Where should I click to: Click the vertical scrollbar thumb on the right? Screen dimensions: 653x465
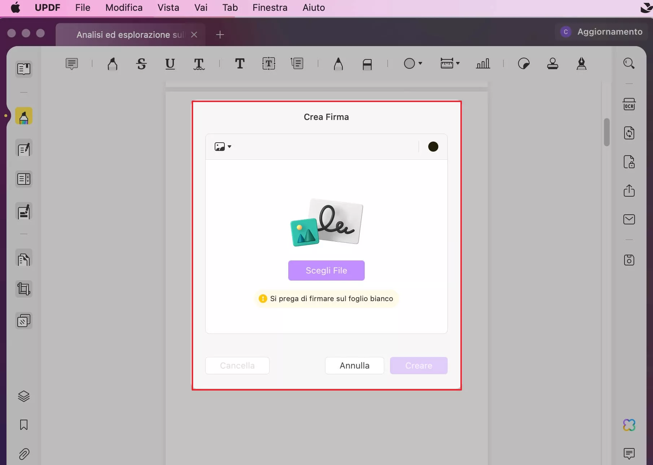607,132
